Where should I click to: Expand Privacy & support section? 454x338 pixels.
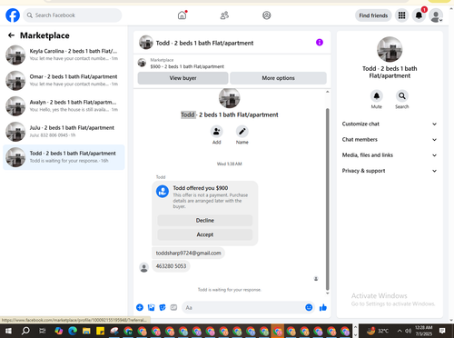coord(390,171)
